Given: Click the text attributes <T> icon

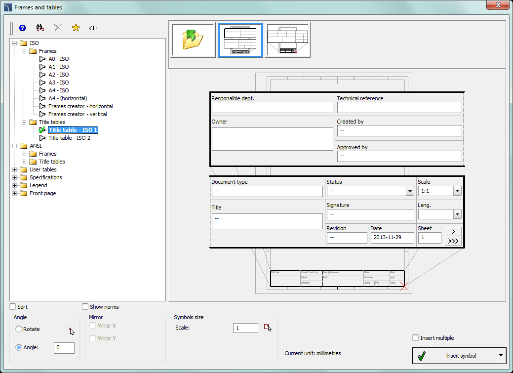Looking at the screenshot, I should 93,28.
